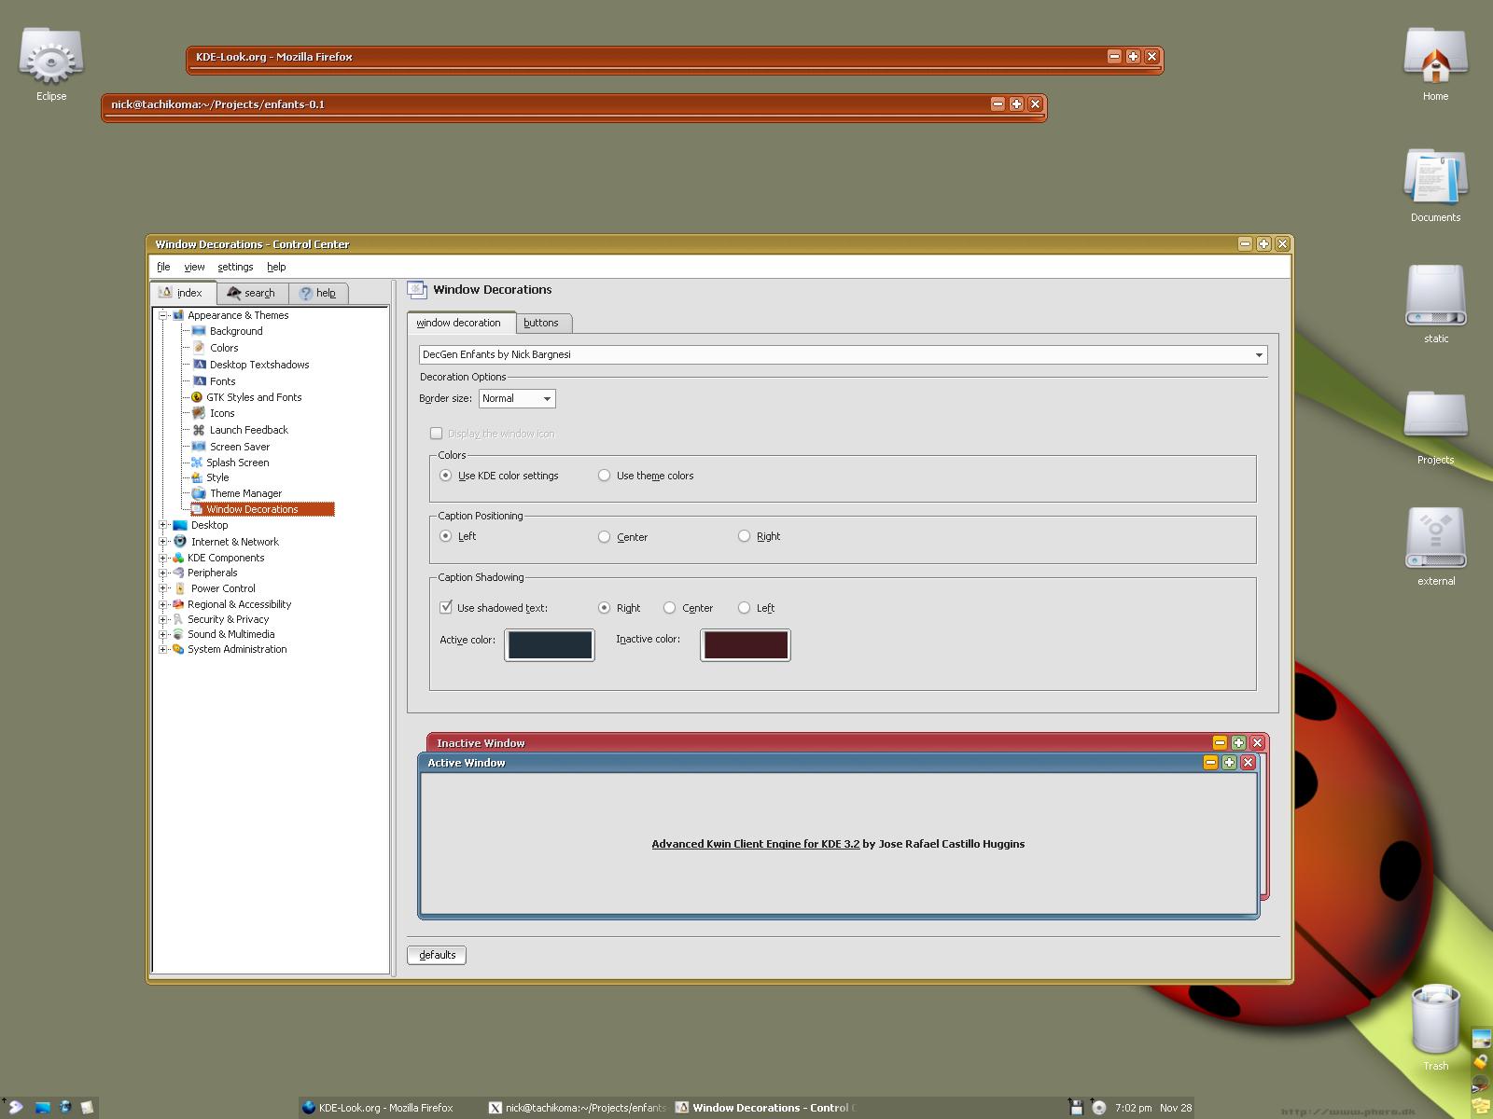Expand the KDE Components node
Viewport: 1493px width, 1119px height.
tap(163, 558)
